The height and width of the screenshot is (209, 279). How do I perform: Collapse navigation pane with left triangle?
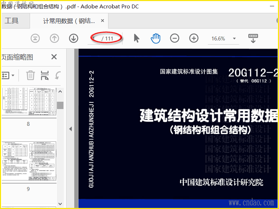click(71, 129)
